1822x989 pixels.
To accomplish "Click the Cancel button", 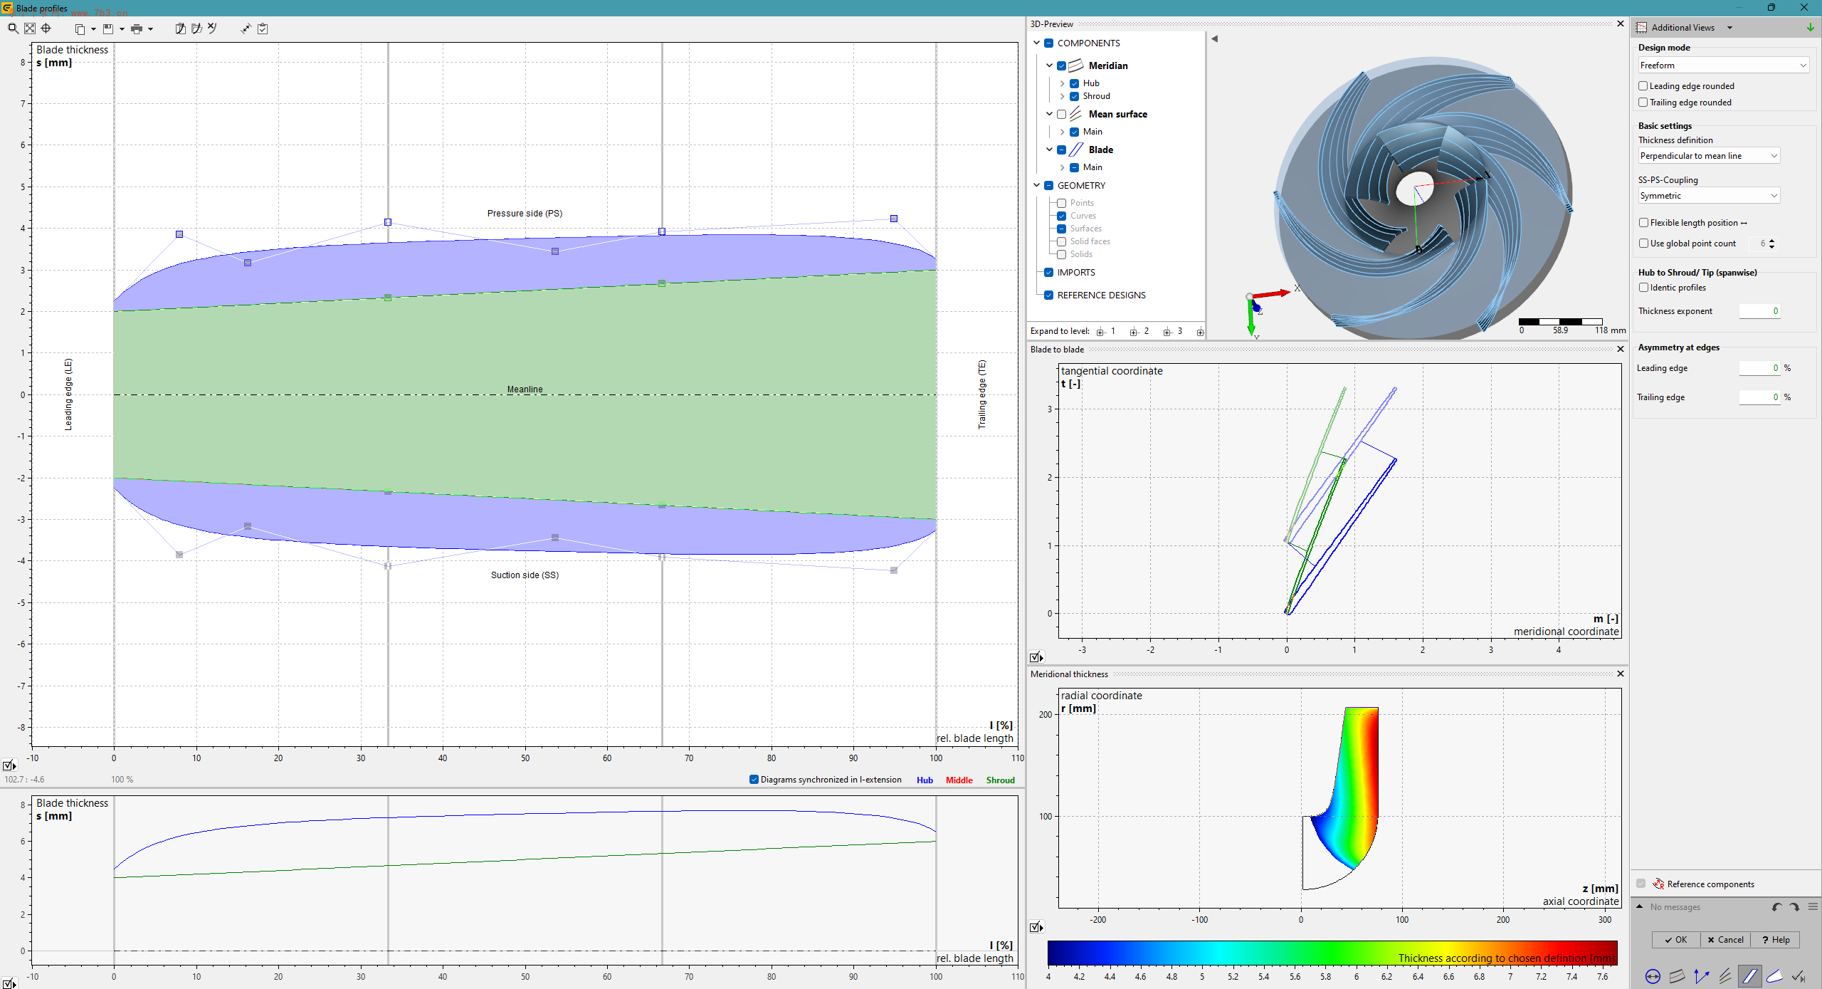I will coord(1726,939).
